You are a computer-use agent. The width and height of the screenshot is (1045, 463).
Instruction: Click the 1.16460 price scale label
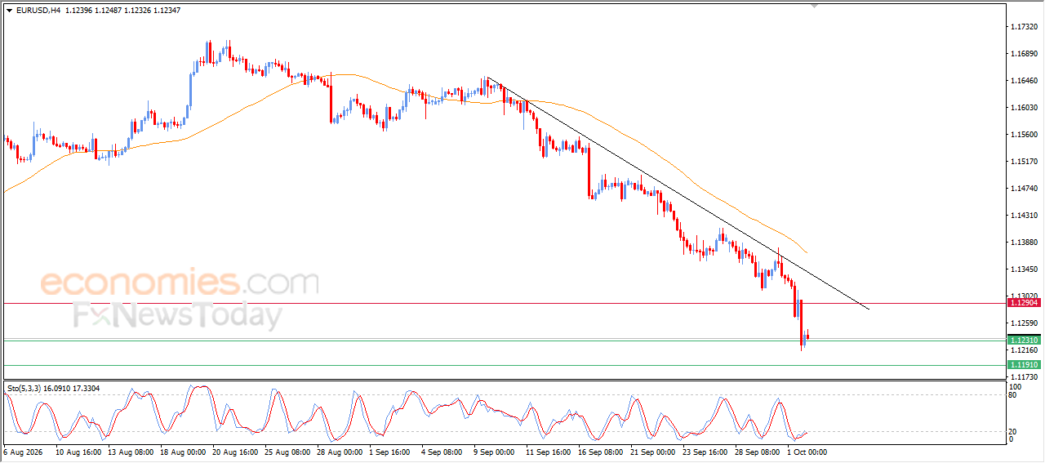(x=1024, y=81)
